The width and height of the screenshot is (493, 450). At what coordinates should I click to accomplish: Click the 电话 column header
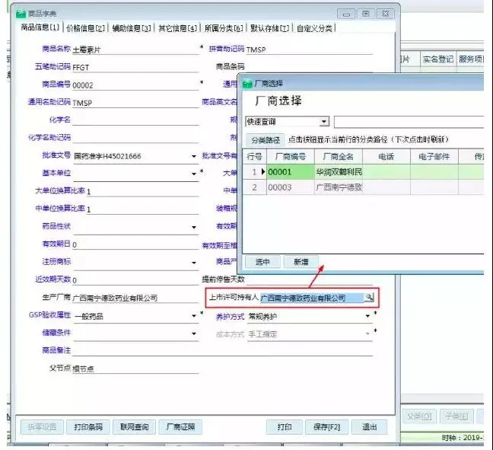tap(386, 156)
